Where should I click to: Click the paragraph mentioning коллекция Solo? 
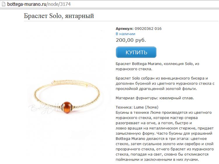(157, 66)
